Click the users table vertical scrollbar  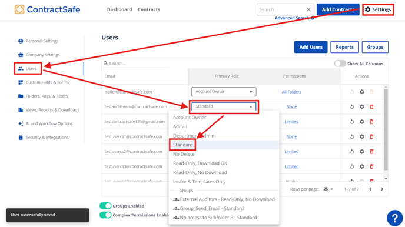pos(386,129)
